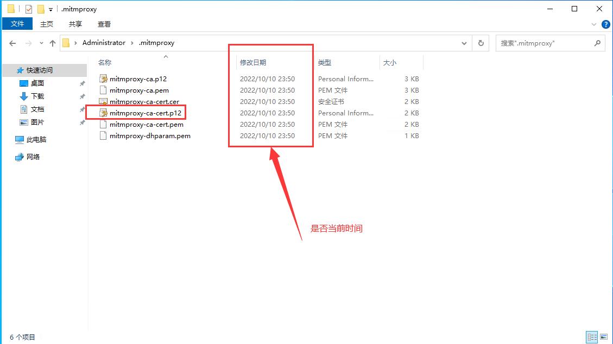Screen dimensions: 613x344
Task: Click the folder icon in address bar
Action: [x=66, y=43]
